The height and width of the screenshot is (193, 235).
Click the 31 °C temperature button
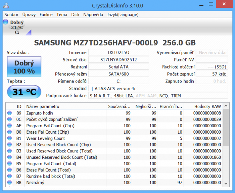pos(24,92)
